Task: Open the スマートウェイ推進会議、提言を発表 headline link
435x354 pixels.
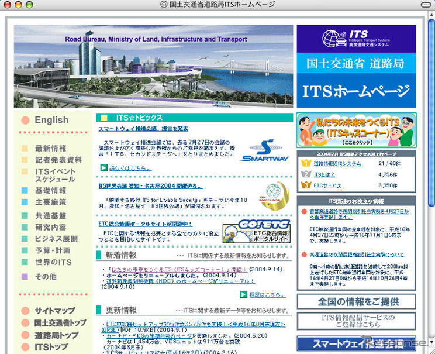Action: 143,129
